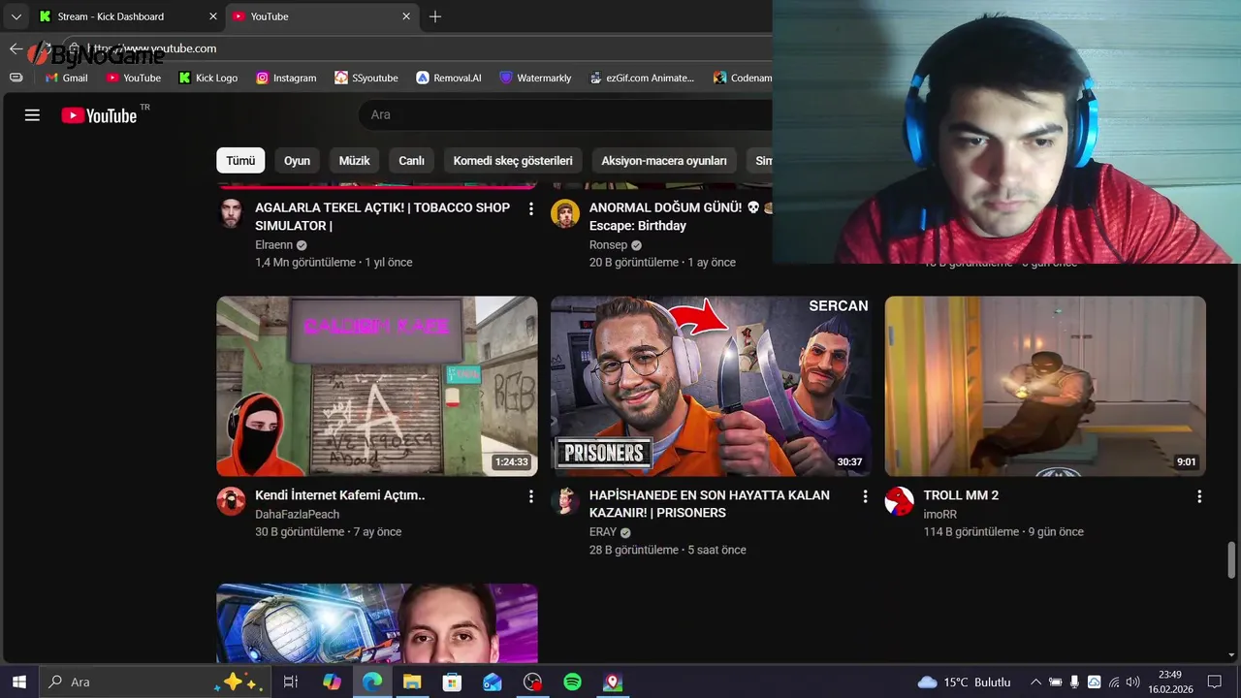The width and height of the screenshot is (1241, 698).
Task: Visit the ERAY channel name link
Action: (x=603, y=532)
